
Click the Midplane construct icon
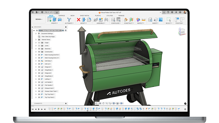click(x=131, y=20)
